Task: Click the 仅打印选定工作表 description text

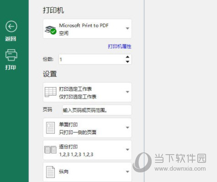Action: coord(78,97)
